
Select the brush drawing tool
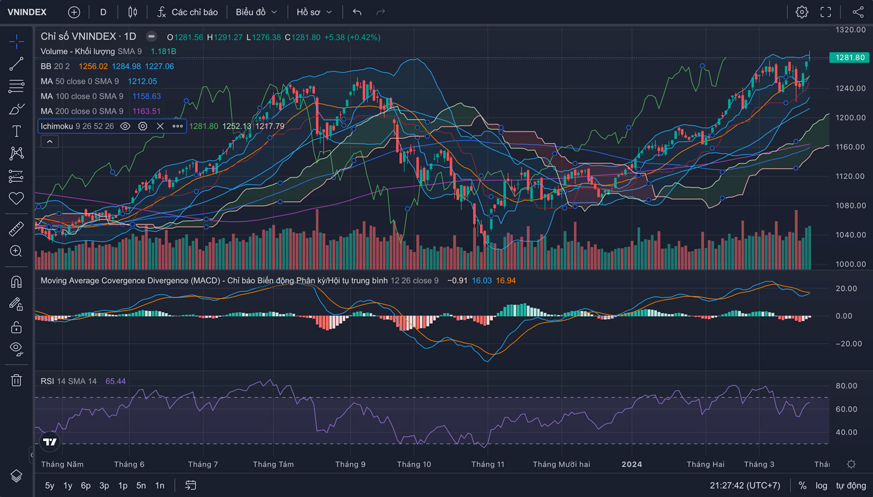[x=16, y=109]
